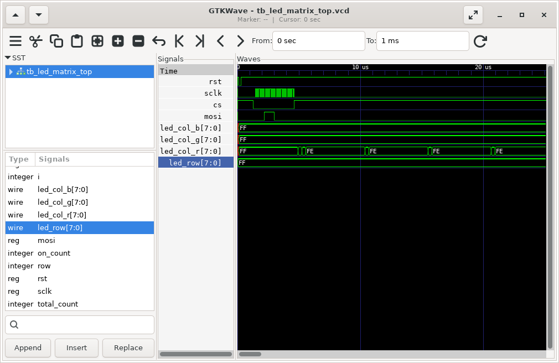Screen dimensions: 559x363
Task: Click the Paste clipboard icon
Action: pos(77,41)
